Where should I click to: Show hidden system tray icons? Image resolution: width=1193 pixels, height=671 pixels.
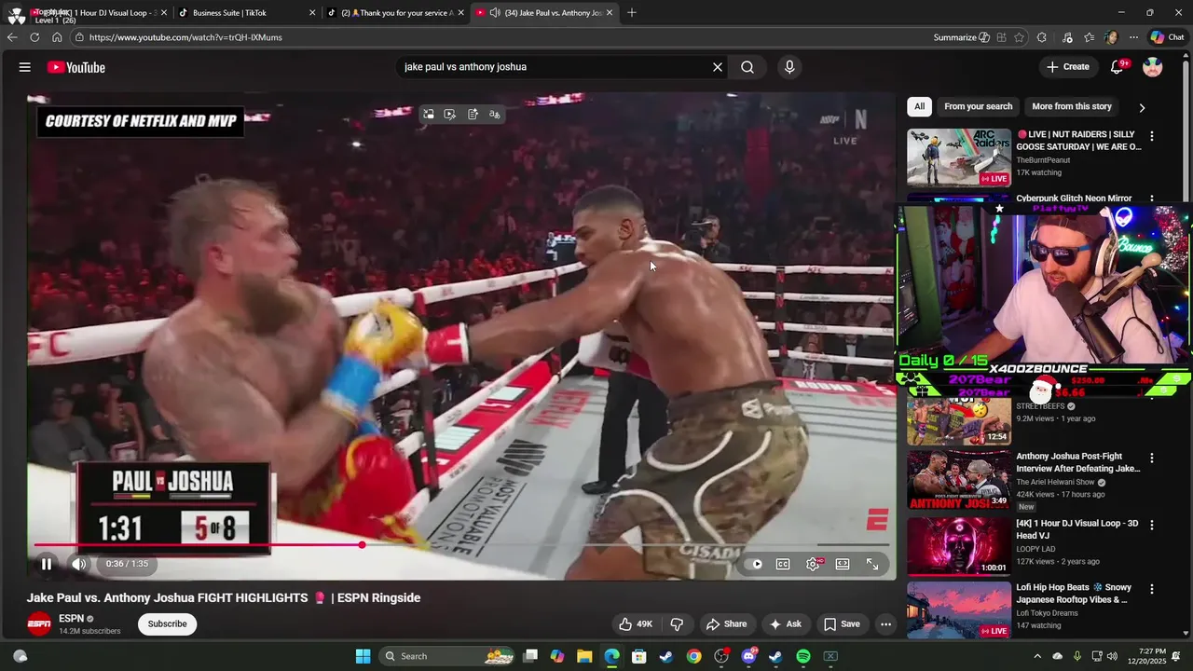pos(1037,656)
